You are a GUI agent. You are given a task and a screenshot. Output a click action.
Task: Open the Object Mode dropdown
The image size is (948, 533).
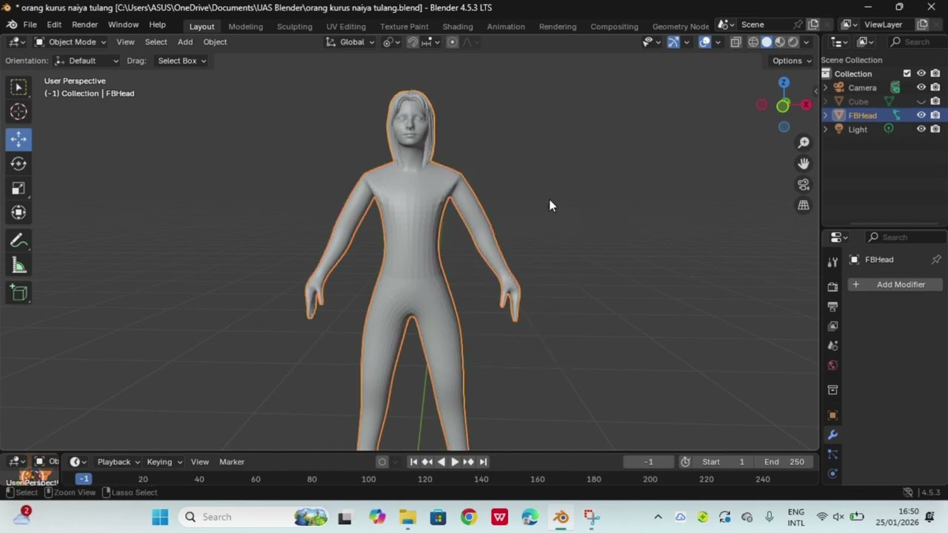click(70, 42)
